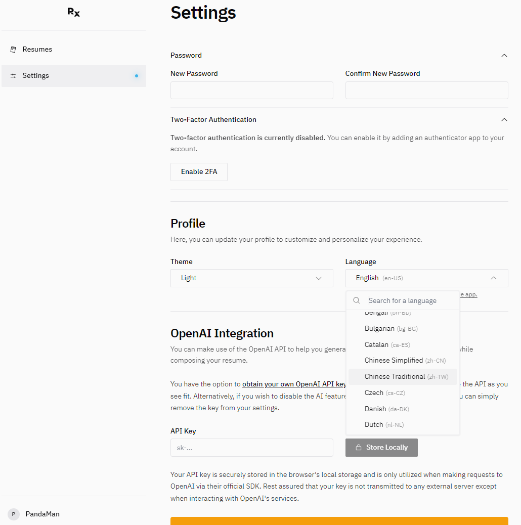521x525 pixels.
Task: Click the Resumes document icon
Action: 13,50
